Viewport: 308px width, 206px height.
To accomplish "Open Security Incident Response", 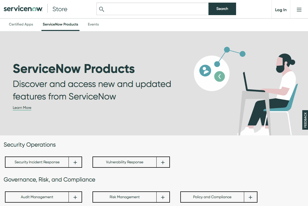I will click(37, 162).
